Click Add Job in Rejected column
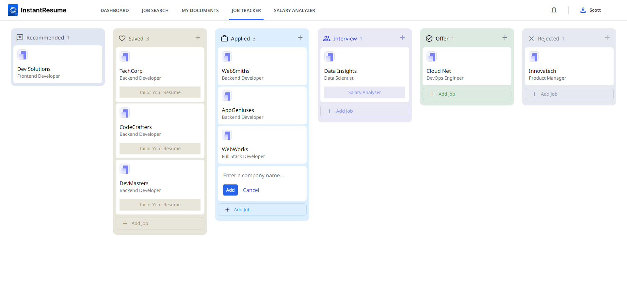Screen dimensions: 627x300 [x=569, y=94]
